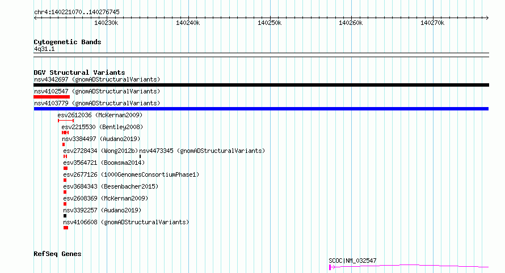Screen dimensions: 505x273
Task: Click the esv2608369 red marker
Action: (65, 204)
